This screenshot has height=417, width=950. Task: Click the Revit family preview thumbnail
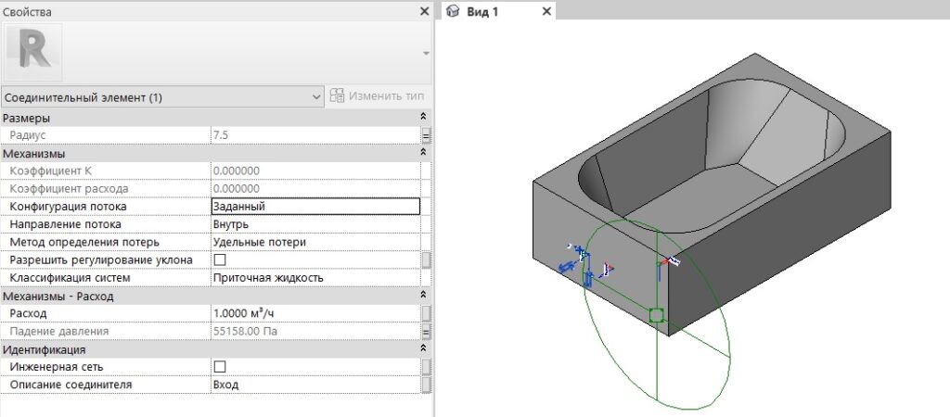34,53
